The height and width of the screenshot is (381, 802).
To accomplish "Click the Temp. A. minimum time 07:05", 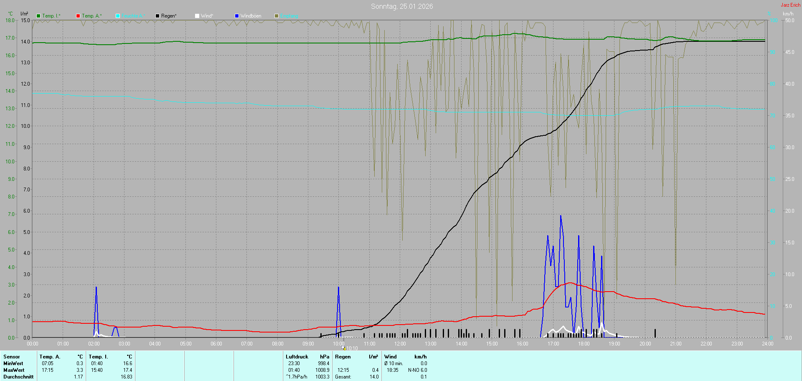I will coord(48,363).
